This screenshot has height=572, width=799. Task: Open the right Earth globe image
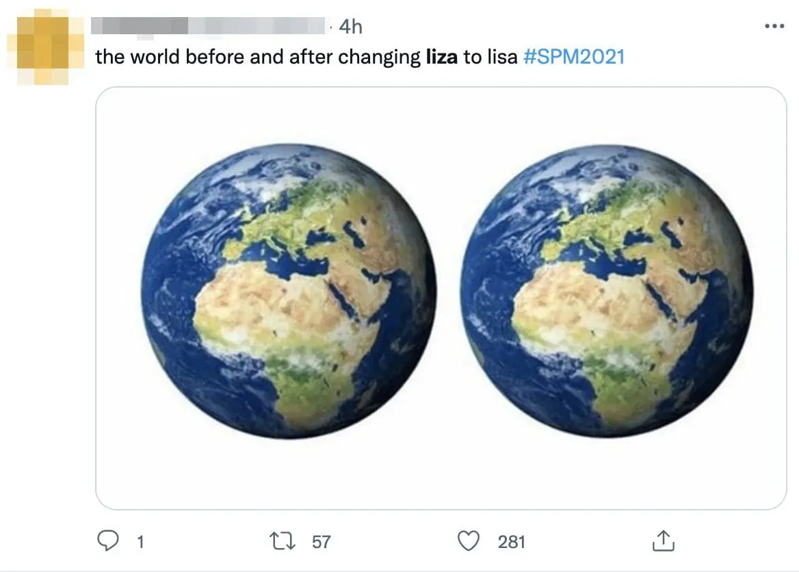click(607, 290)
